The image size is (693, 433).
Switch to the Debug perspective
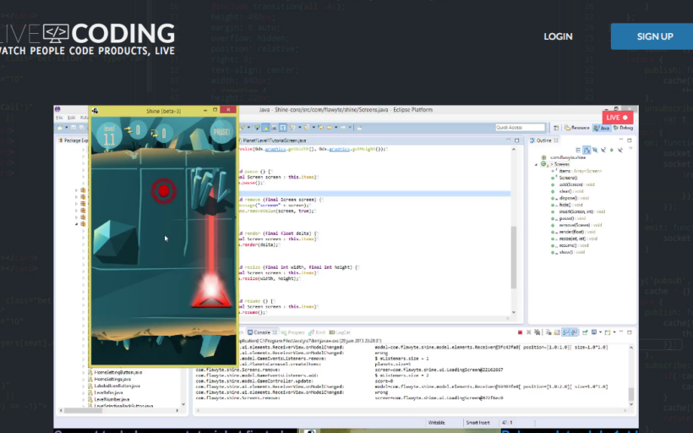[623, 128]
